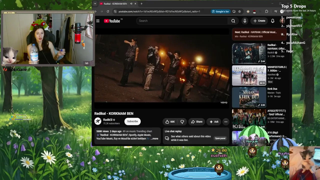The width and height of the screenshot is (320, 180).
Task: Expand description with '...more'
Action: (154, 139)
